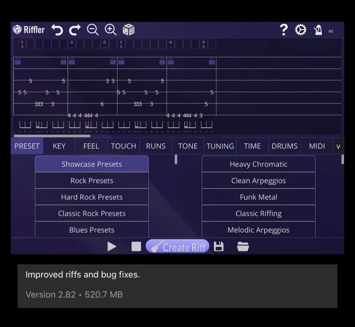Screen dimensions: 355x327
Task: Click the tempo value 80
Action: coord(331,31)
